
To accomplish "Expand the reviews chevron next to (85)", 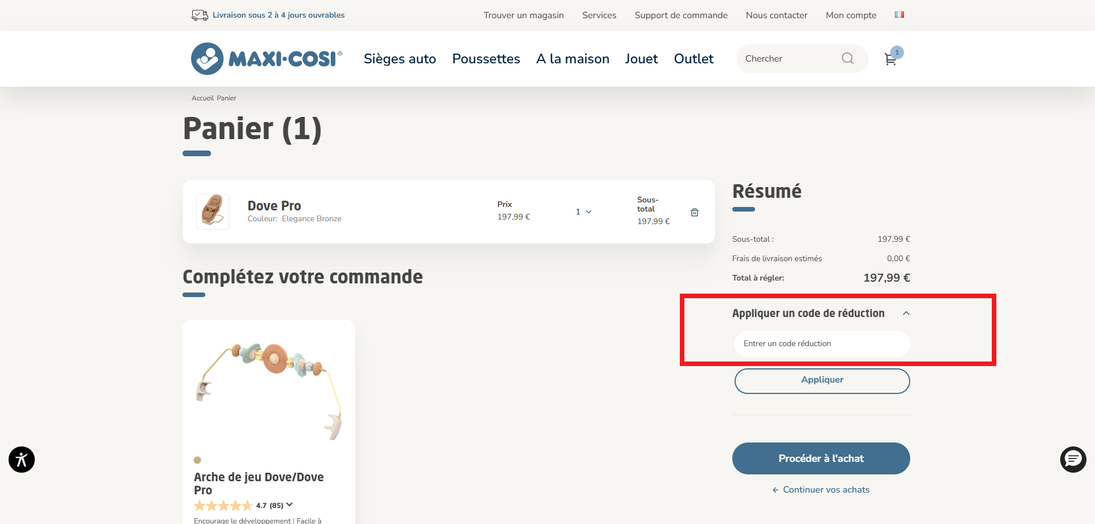I will (x=290, y=505).
